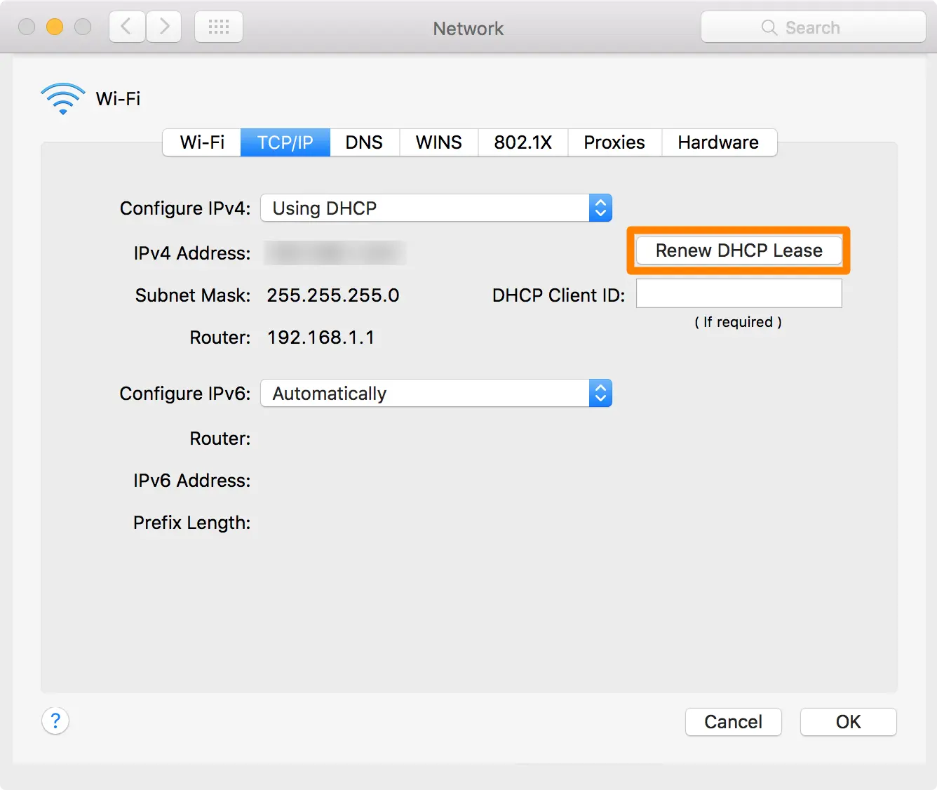Cancel the network changes
The image size is (937, 790).
[734, 722]
